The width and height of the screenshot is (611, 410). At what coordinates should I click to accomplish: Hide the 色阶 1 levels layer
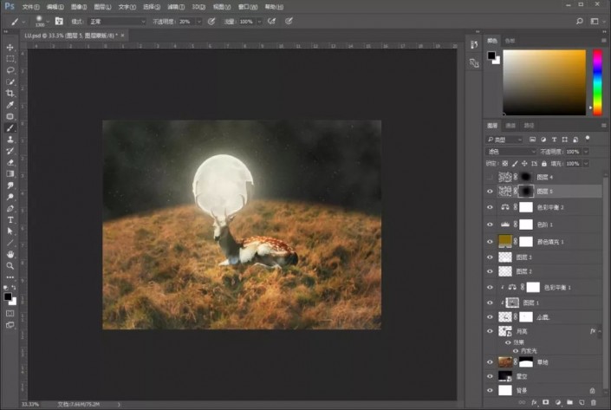(490, 225)
